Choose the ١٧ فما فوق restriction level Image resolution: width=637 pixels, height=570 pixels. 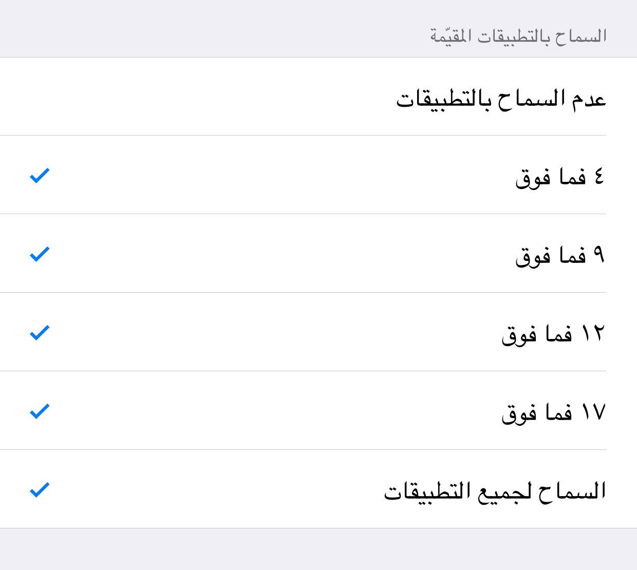click(318, 410)
